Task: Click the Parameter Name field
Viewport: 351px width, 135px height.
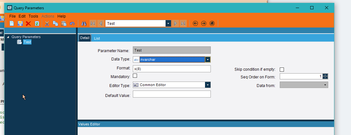Action: pyautogui.click(x=172, y=50)
